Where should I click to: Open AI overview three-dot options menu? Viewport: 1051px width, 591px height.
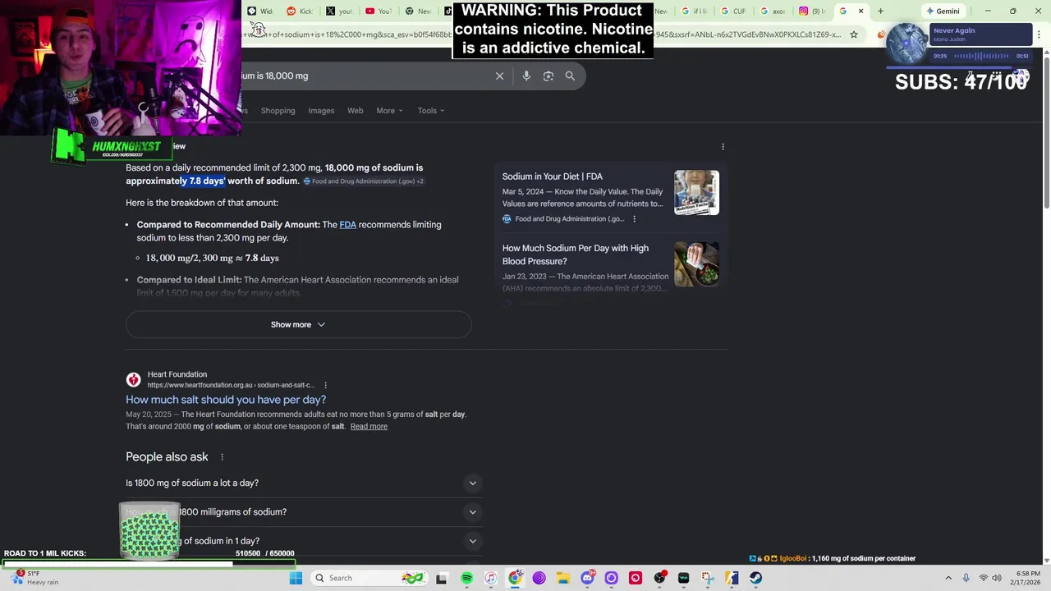(x=723, y=146)
